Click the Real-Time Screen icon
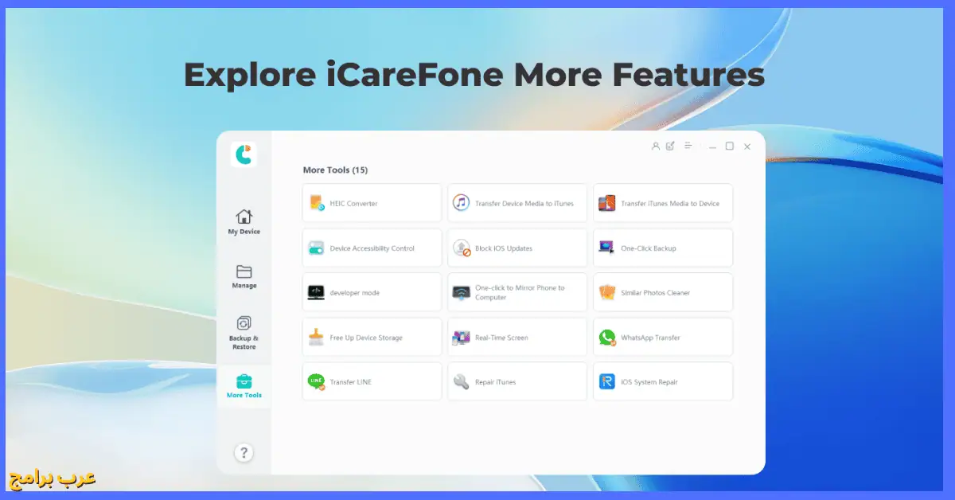Screen dimensions: 955x500 tap(462, 337)
